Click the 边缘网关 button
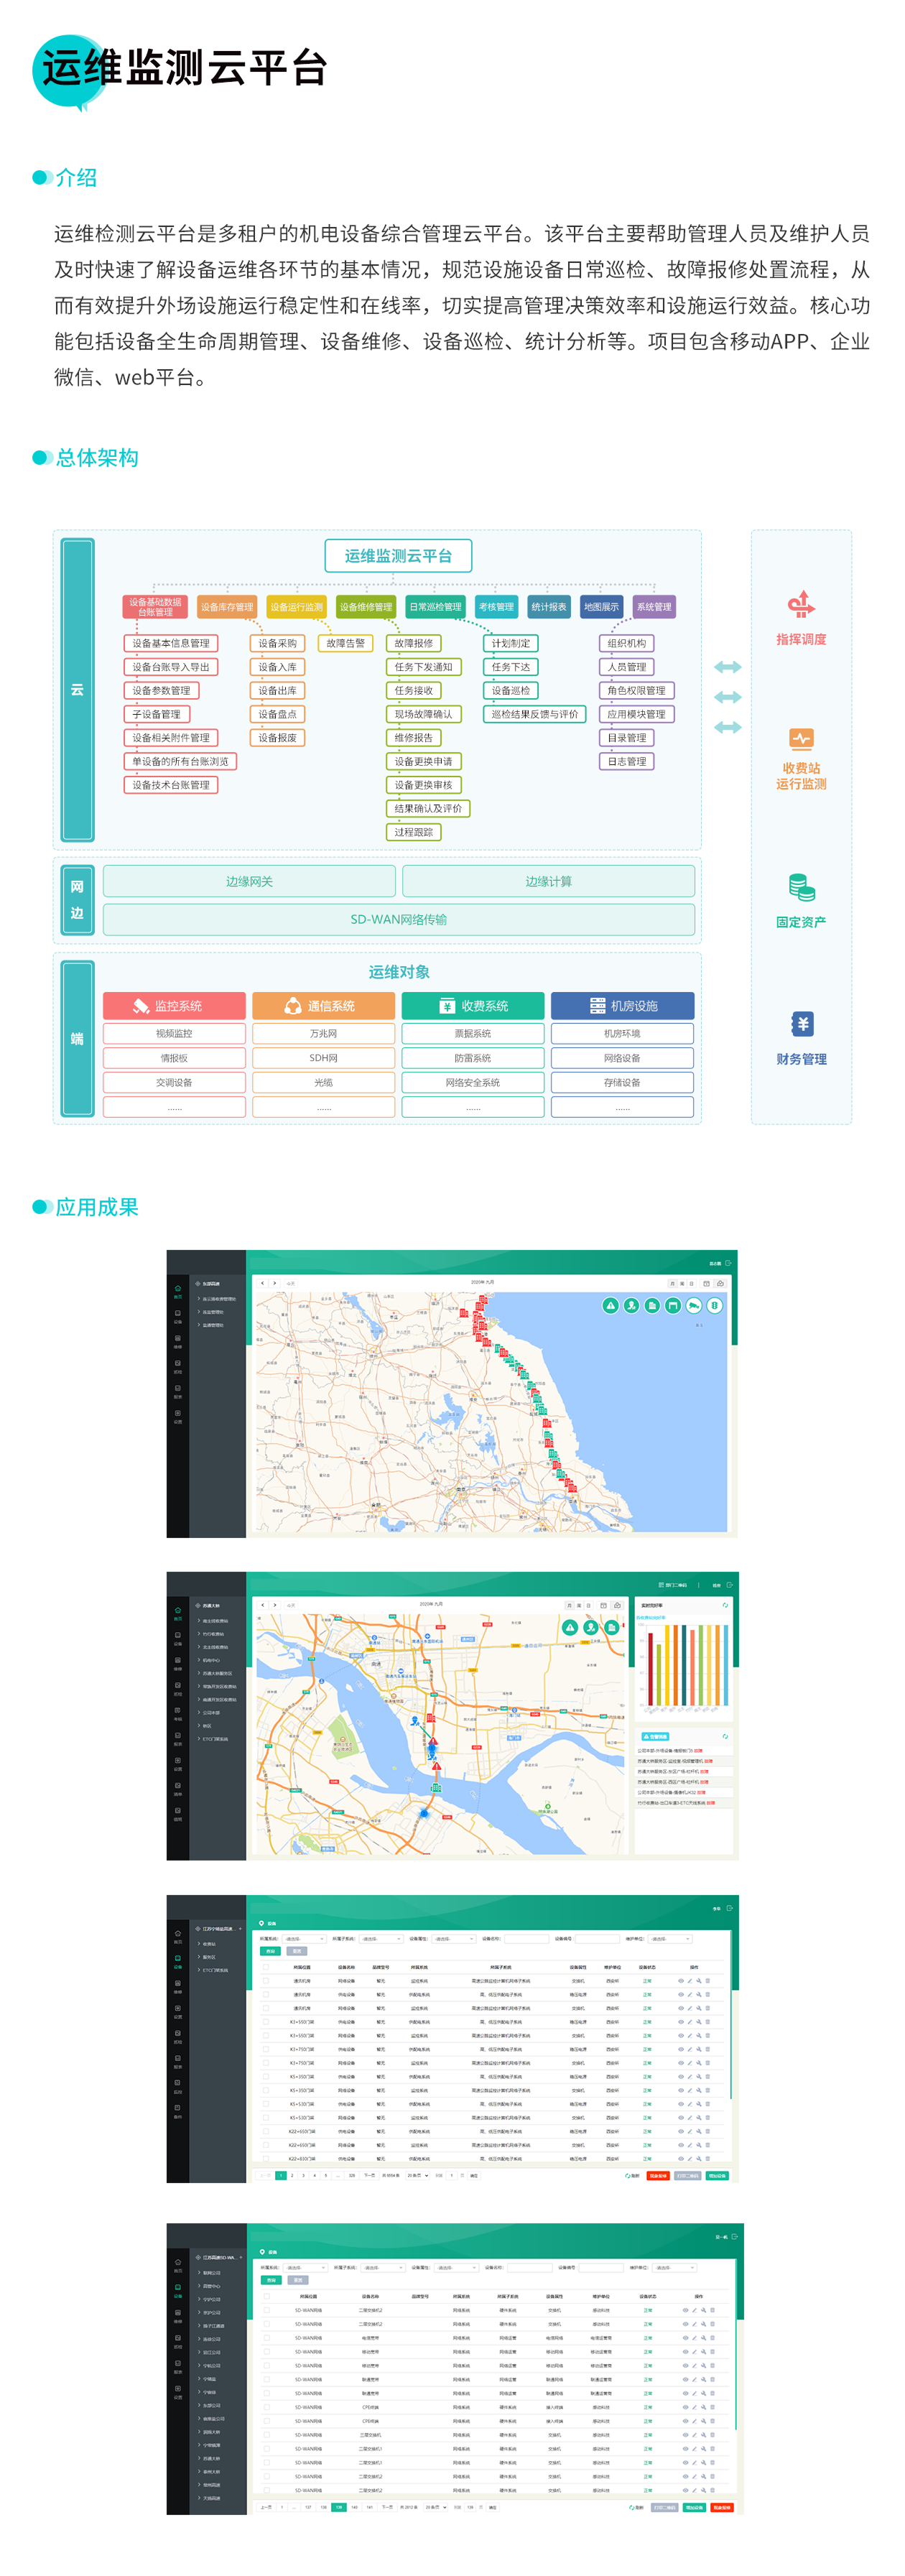905x2576 pixels. tap(249, 881)
